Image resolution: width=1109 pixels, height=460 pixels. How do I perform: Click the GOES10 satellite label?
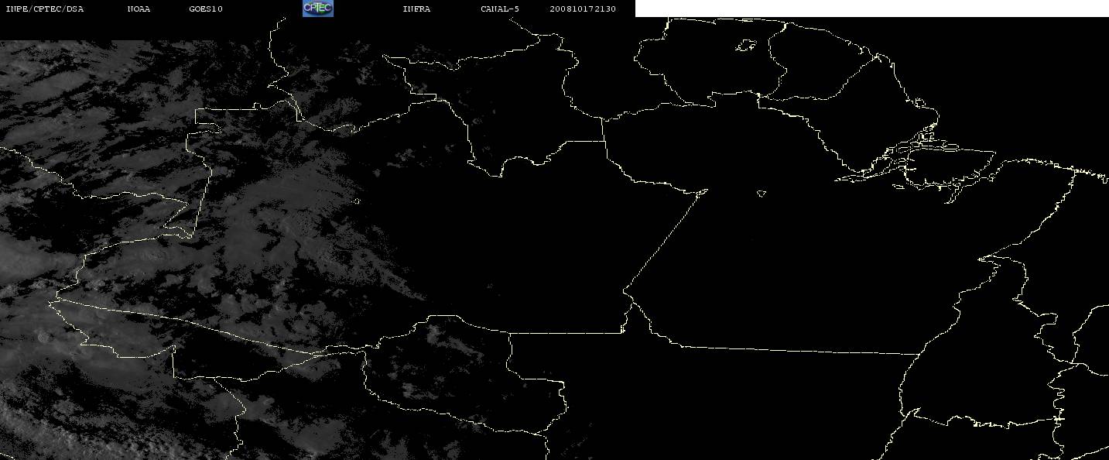206,9
